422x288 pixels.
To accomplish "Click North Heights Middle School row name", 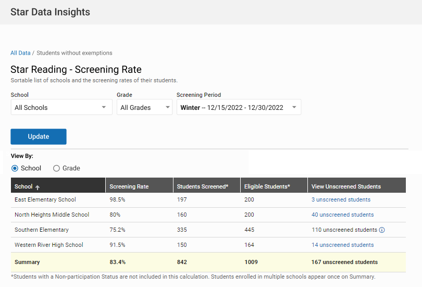I will [x=52, y=215].
